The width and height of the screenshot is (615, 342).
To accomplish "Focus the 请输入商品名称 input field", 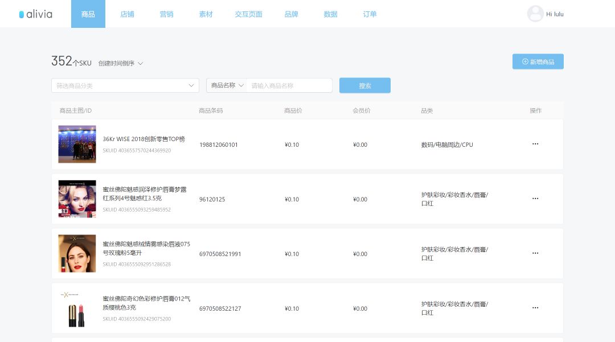I will tap(289, 85).
